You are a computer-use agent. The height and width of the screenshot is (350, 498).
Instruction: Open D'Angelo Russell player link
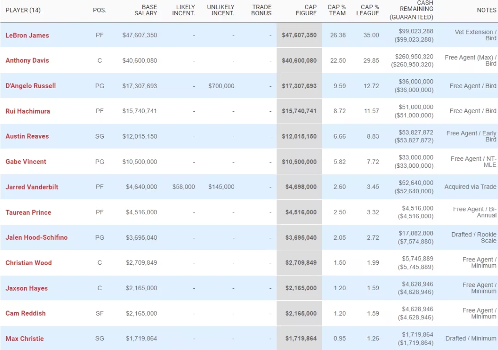tap(31, 86)
